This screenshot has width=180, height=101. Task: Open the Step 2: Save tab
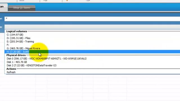[x=22, y=8]
